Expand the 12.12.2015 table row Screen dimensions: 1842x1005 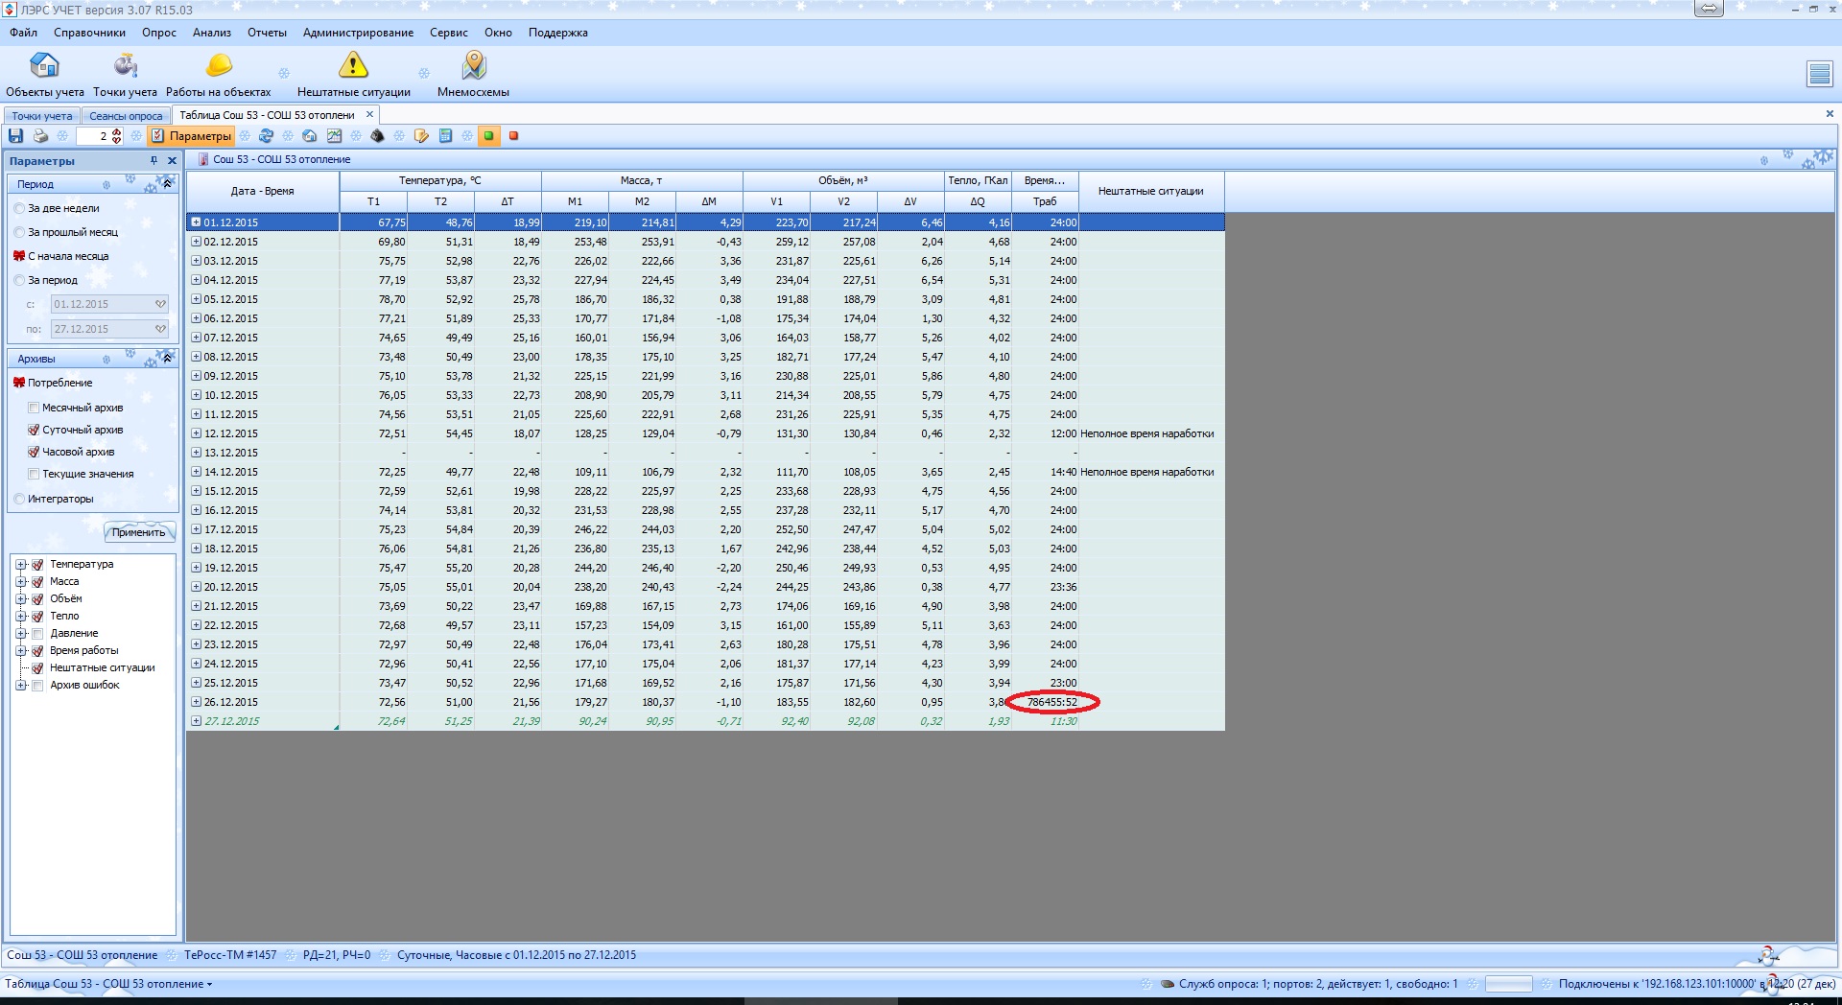click(196, 433)
